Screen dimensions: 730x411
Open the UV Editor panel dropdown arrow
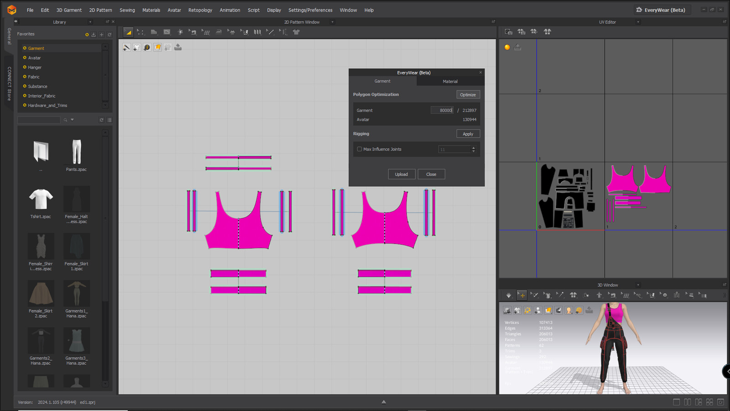point(638,22)
